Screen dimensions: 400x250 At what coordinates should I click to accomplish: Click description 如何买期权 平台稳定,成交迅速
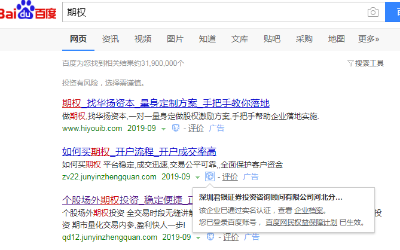point(172,164)
